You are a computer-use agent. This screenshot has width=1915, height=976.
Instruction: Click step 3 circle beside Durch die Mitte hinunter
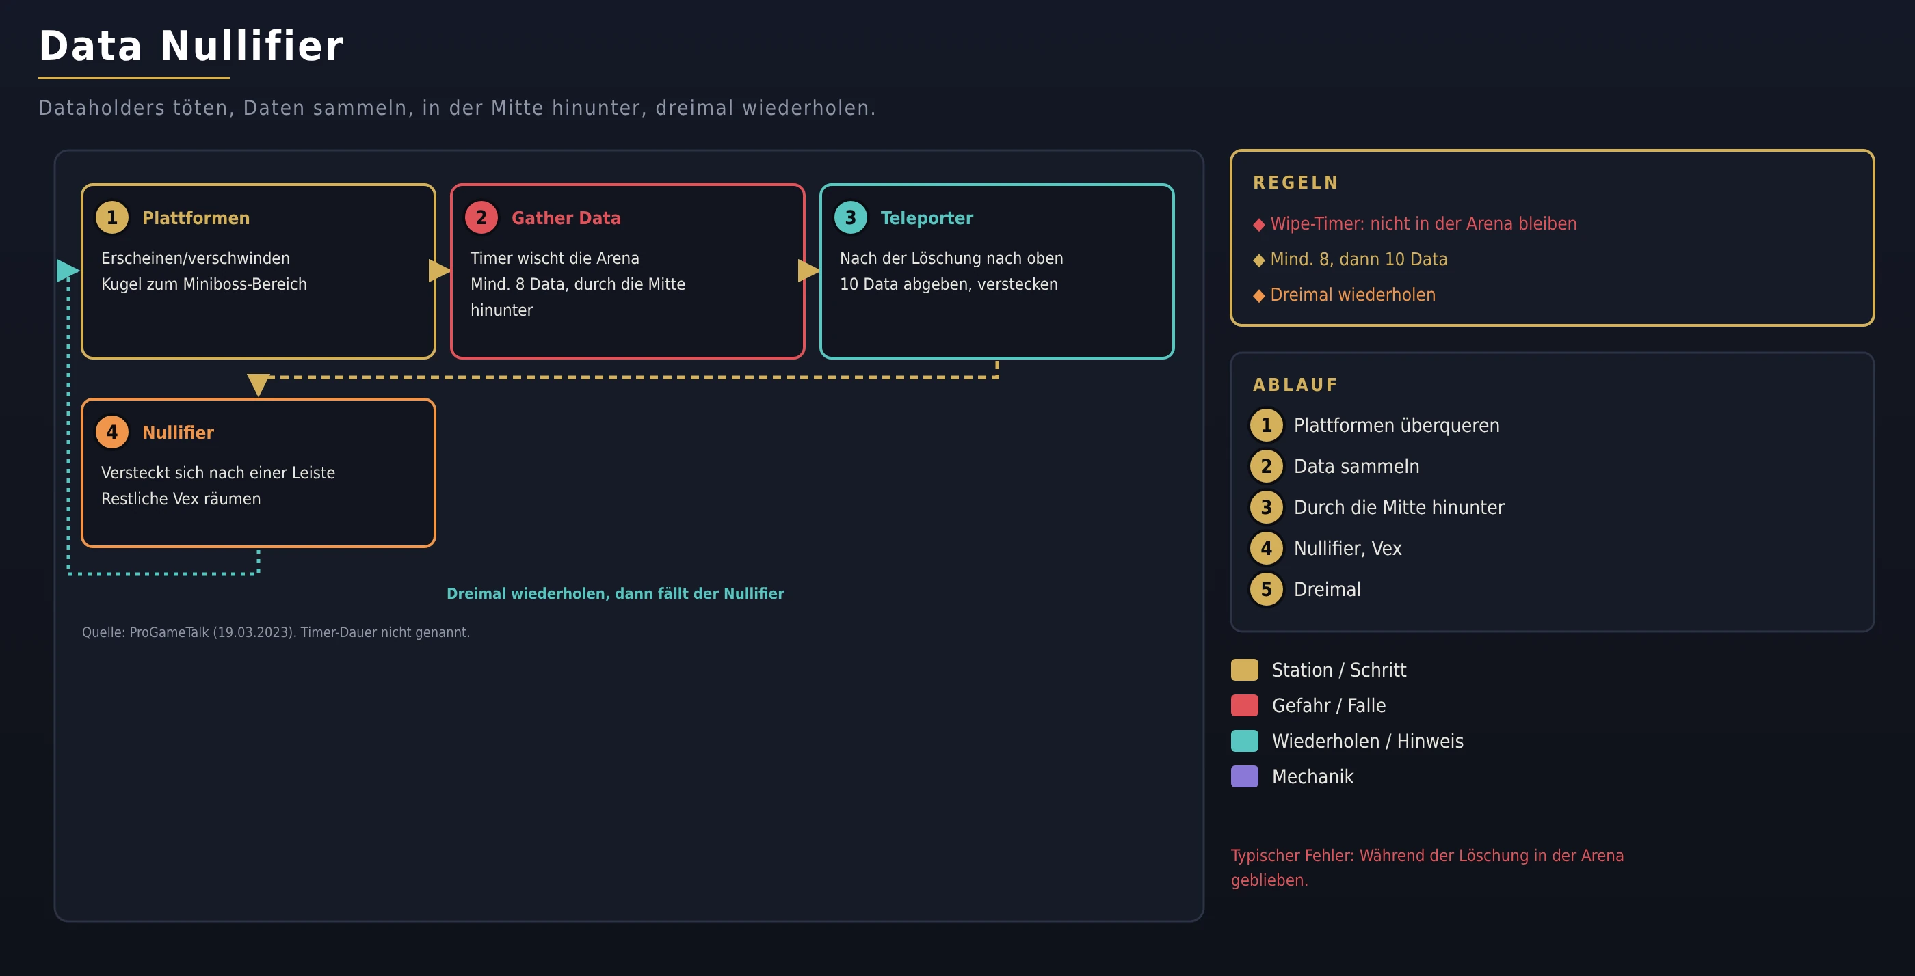(x=1266, y=507)
